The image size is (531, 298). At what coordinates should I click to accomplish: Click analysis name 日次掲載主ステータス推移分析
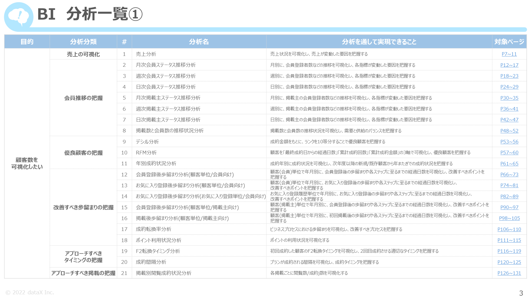[168, 120]
